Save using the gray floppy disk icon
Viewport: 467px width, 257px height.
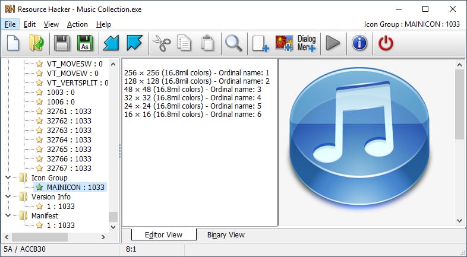pos(62,43)
